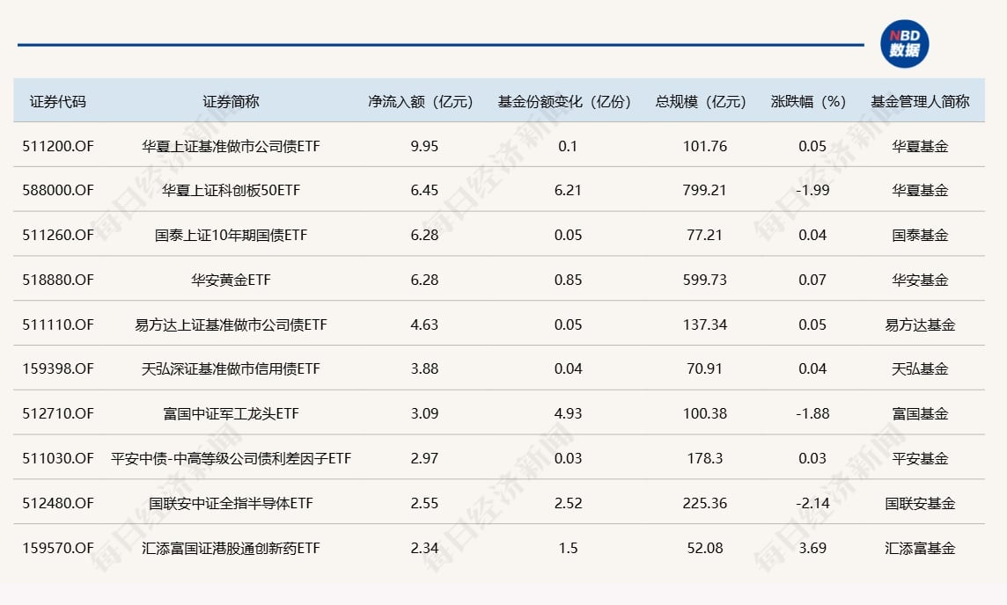Click the 基金份额变化（亿份）header
1007x605 pixels.
pyautogui.click(x=563, y=100)
